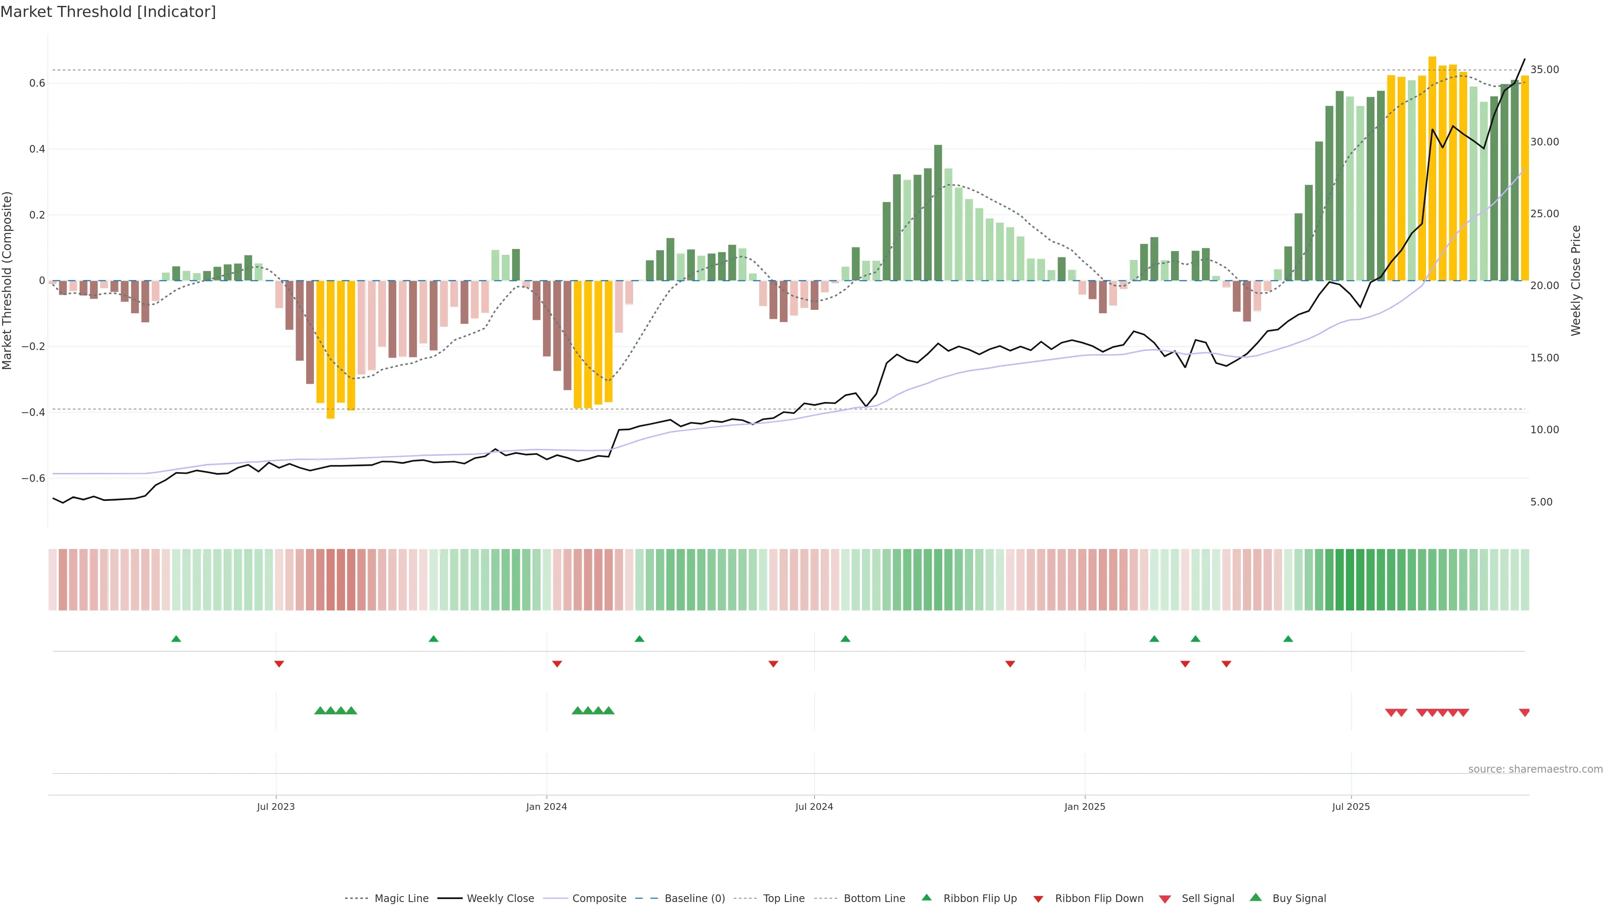This screenshot has width=1624, height=913.
Task: Click the Buy Signal legend marker
Action: 1255,897
